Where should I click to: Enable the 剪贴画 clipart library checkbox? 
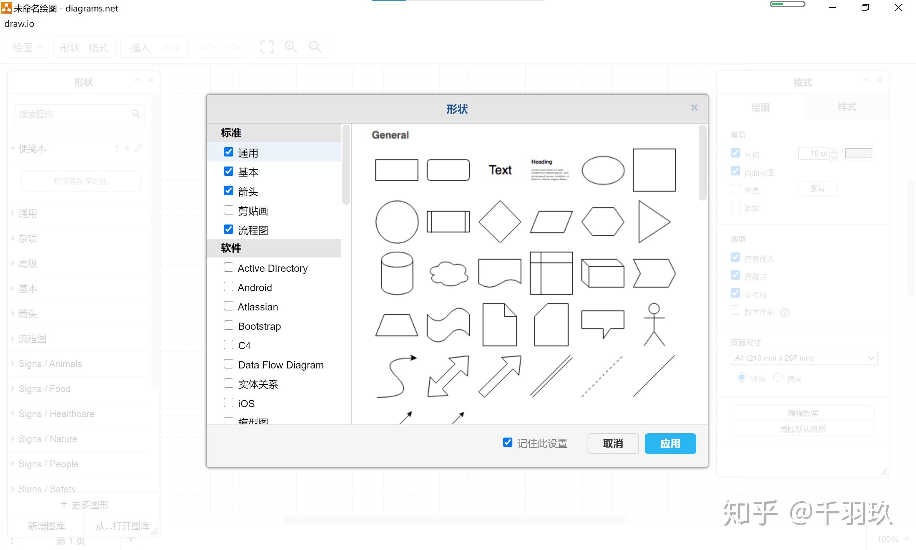[x=228, y=210]
